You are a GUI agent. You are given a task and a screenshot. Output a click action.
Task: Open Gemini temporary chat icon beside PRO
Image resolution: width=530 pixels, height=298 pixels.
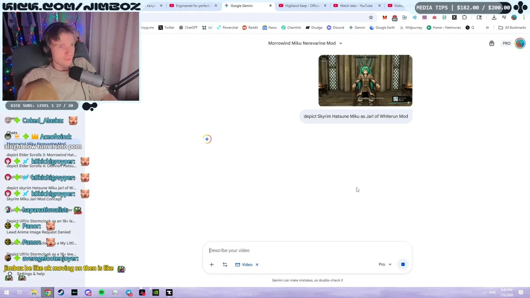coord(491,43)
